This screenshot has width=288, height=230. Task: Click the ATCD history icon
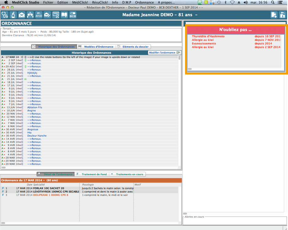pos(30,15)
